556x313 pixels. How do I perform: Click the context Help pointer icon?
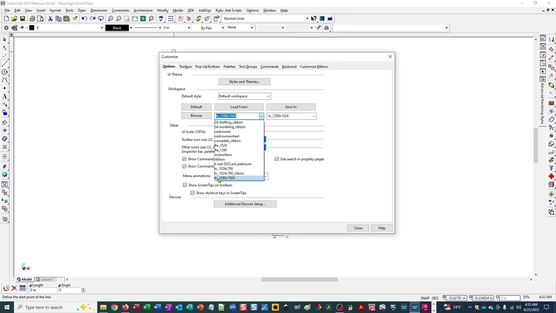pyautogui.click(x=314, y=19)
